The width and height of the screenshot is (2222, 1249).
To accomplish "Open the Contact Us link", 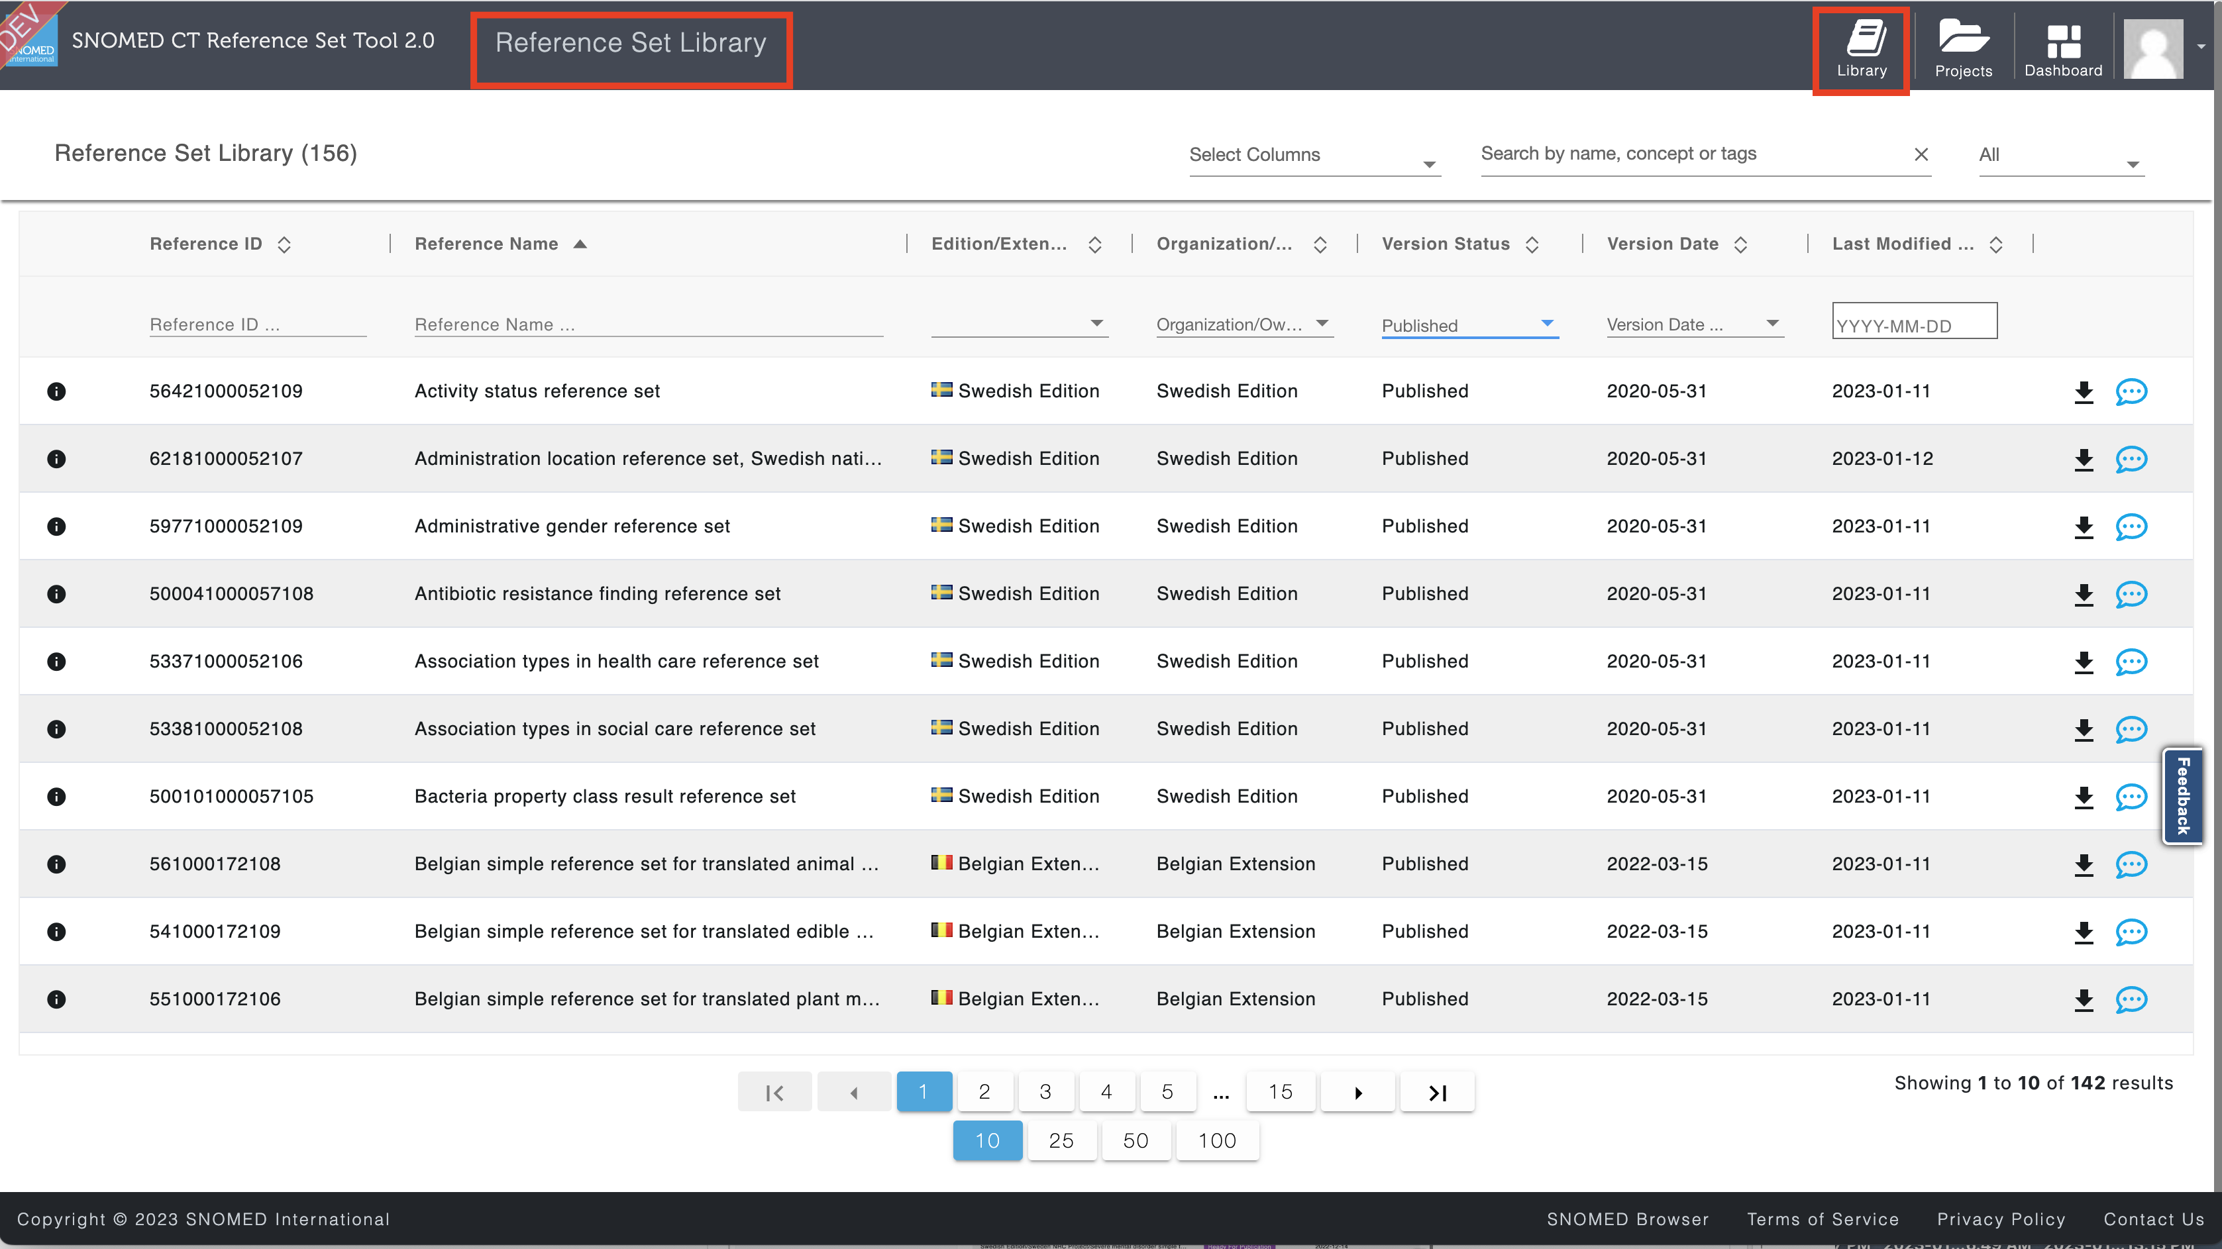I will [2154, 1220].
